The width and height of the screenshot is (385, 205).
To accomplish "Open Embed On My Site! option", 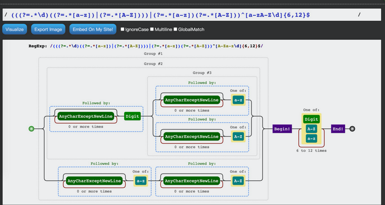I will (93, 29).
